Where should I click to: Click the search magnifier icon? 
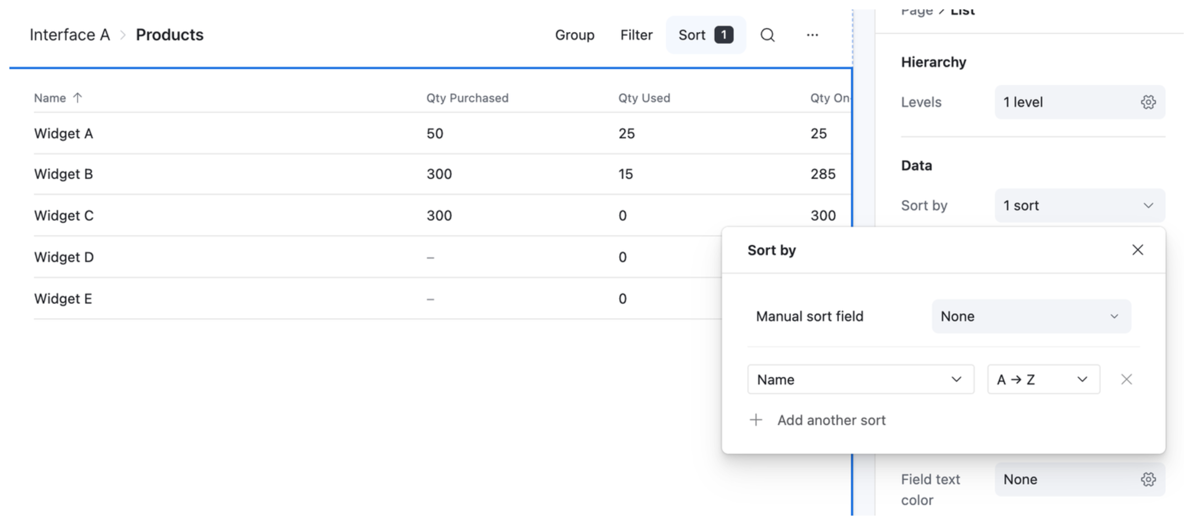767,35
